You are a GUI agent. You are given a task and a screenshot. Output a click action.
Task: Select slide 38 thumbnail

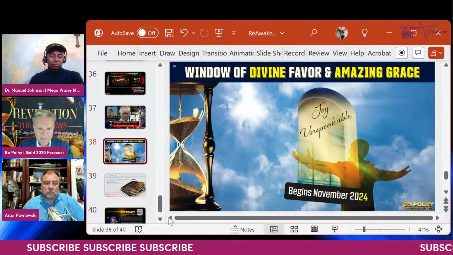click(125, 151)
